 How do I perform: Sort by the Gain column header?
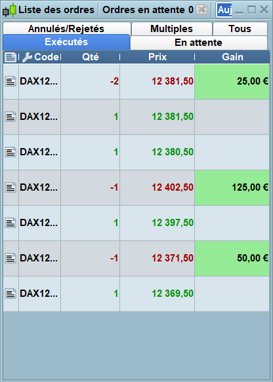coord(232,57)
